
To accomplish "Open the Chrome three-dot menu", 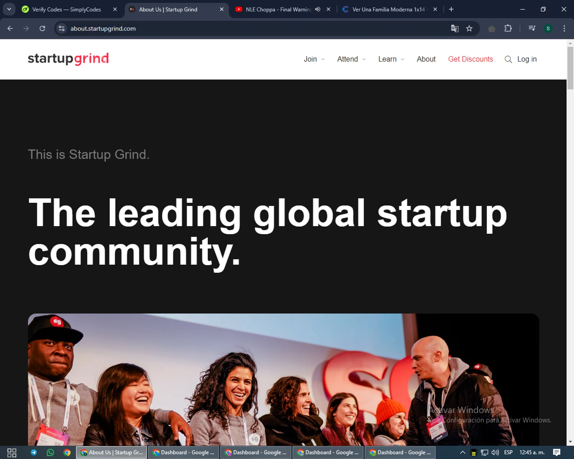I will 564,28.
